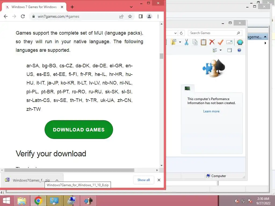Go back in Chrome browser
Viewport: 275px width, 206px height.
tap(6, 16)
